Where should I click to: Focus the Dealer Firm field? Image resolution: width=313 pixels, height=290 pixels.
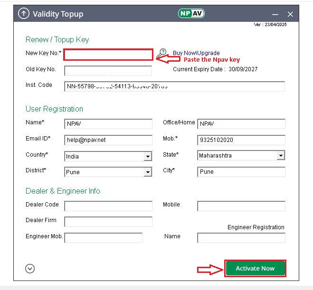(x=108, y=222)
